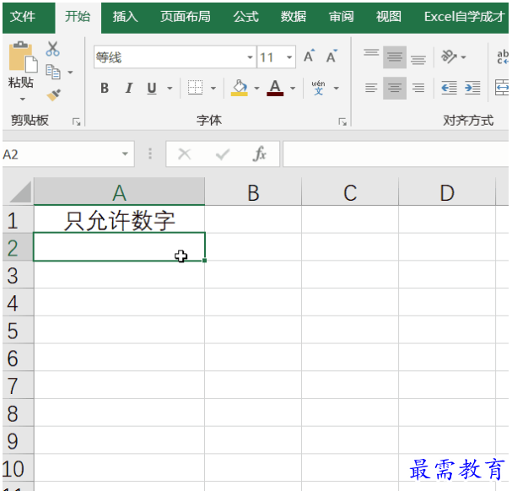Increase font size with larger A
This screenshot has height=496, width=512.
[x=309, y=57]
